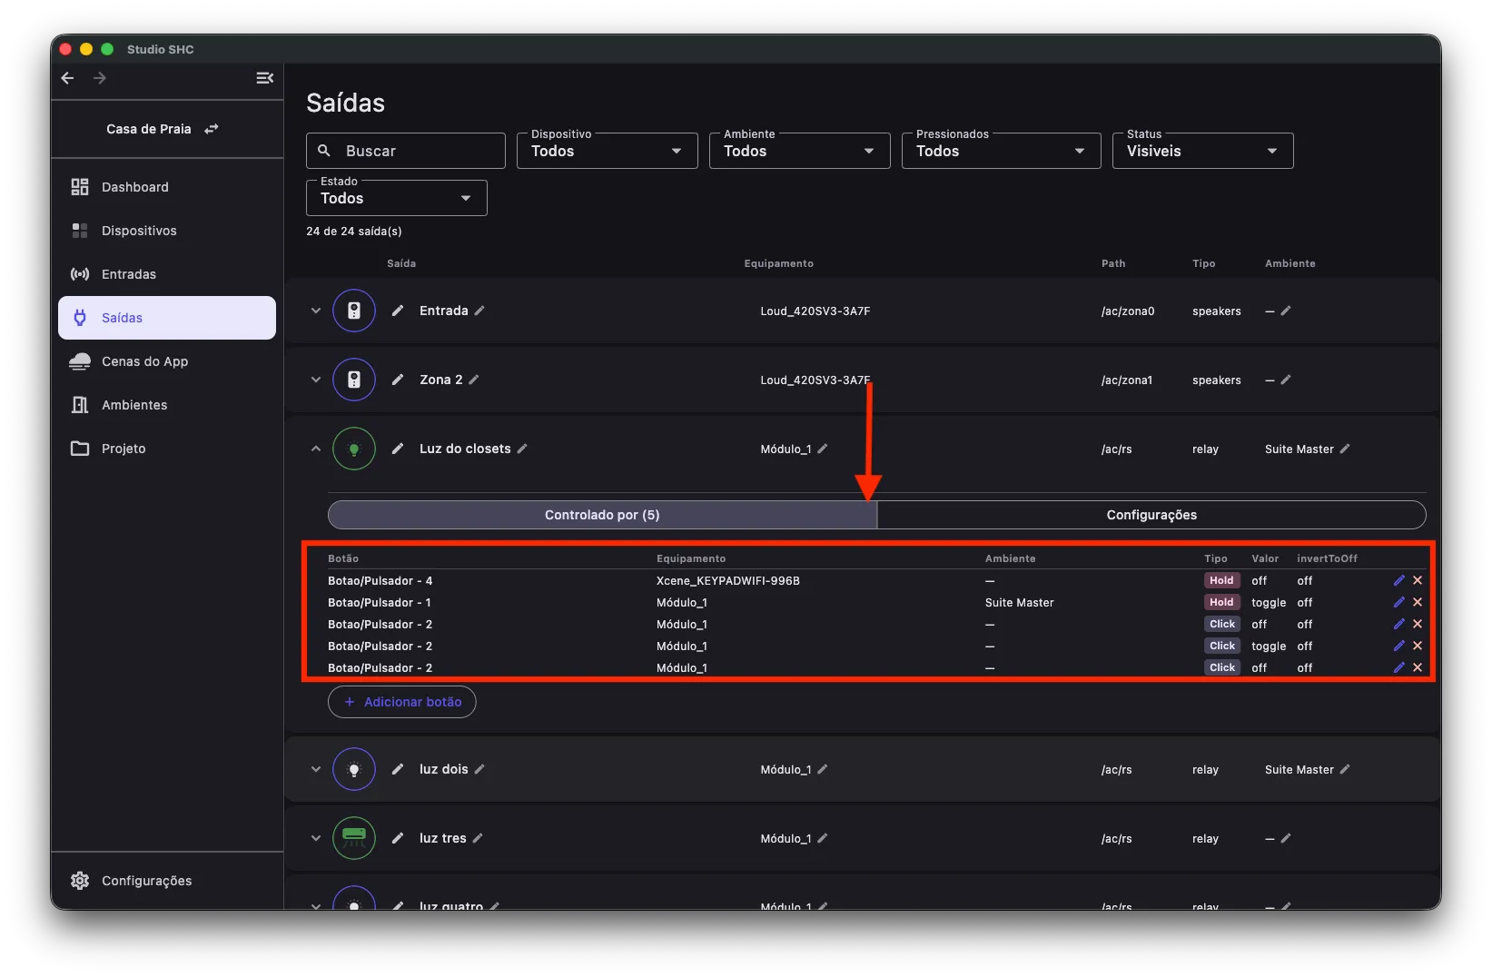Click the speaker icon for Entrada output
This screenshot has height=977, width=1492.
click(354, 311)
